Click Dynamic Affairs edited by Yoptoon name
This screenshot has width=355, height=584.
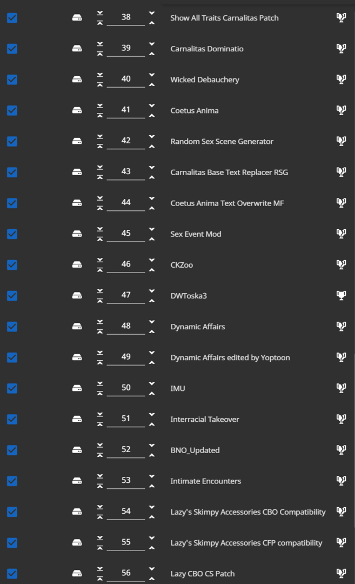pyautogui.click(x=230, y=357)
